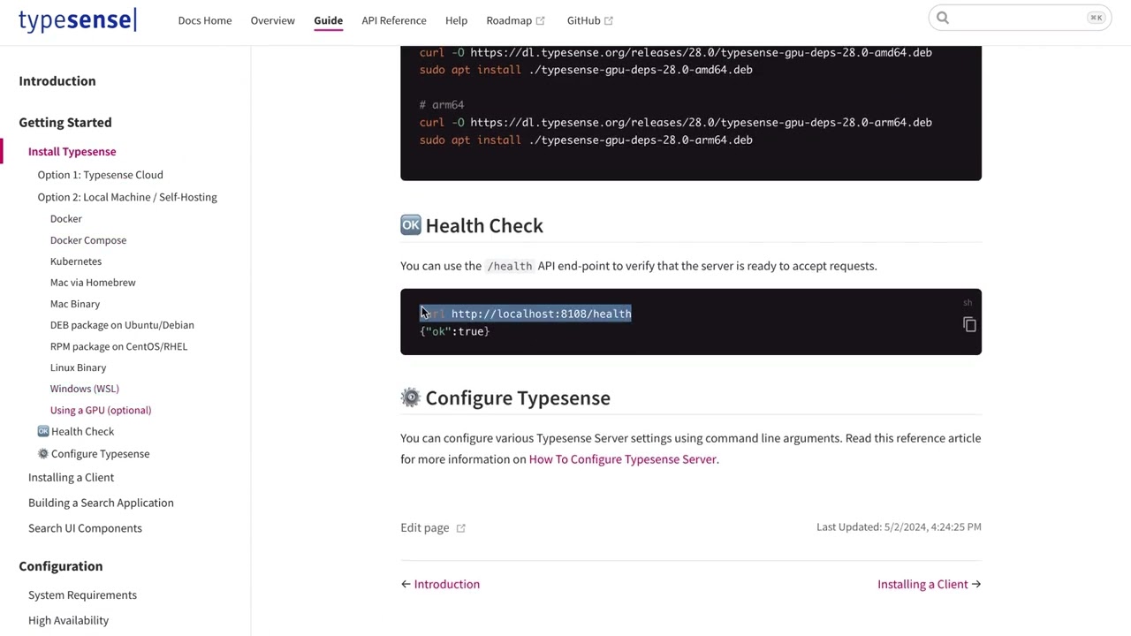Viewport: 1131px width, 636px height.
Task: Click gear icon beside sidebar Configure Typesense
Action: (x=43, y=454)
